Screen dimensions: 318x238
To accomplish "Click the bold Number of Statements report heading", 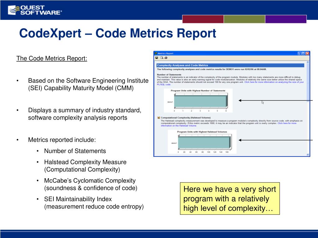I will coord(169,75).
